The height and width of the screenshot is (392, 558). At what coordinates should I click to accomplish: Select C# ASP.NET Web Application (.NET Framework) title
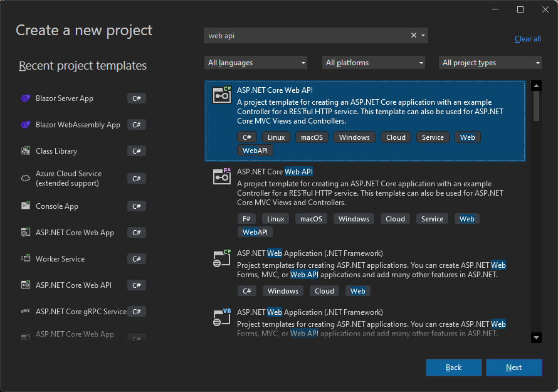(x=310, y=253)
